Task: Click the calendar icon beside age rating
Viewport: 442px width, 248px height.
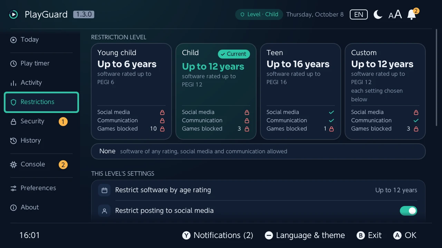Action: pyautogui.click(x=104, y=190)
